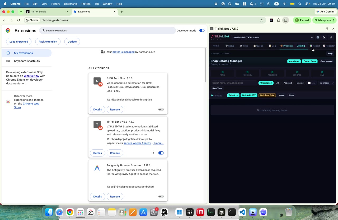338x220 pixels.
Task: Open App Store from the Dock
Action: point(143,212)
